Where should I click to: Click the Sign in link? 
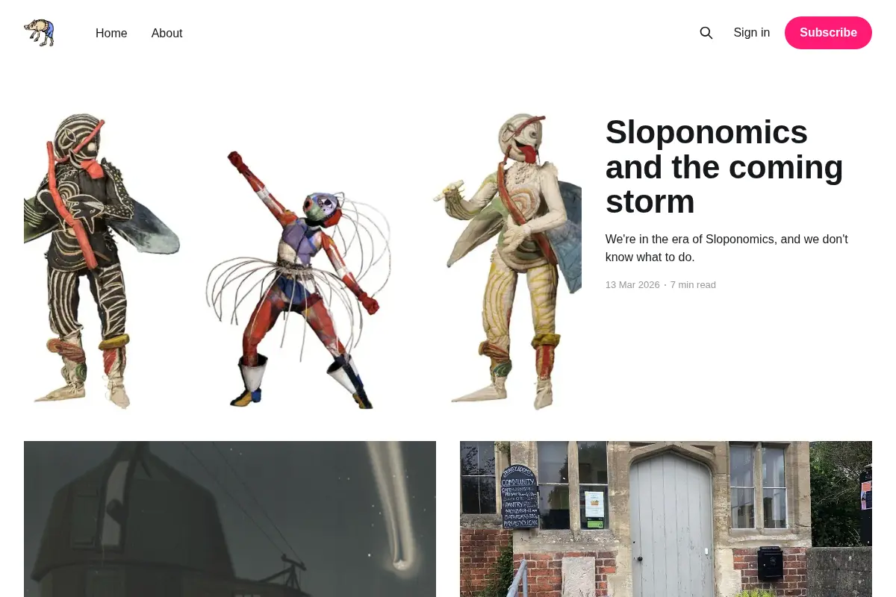pos(751,33)
